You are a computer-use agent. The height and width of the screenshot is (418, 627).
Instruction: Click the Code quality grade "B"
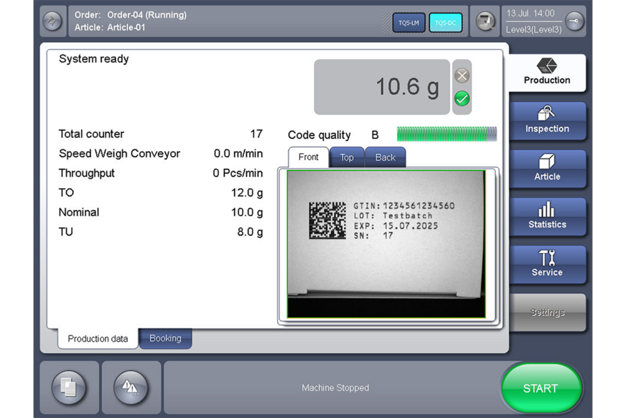click(x=375, y=135)
